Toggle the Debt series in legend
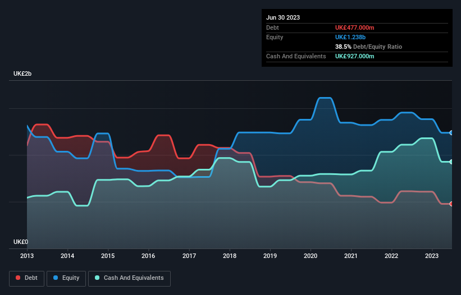 tap(26, 278)
